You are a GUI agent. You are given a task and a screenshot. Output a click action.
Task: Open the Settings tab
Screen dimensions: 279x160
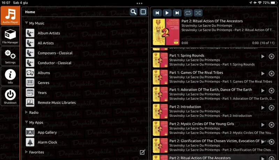coord(10,56)
